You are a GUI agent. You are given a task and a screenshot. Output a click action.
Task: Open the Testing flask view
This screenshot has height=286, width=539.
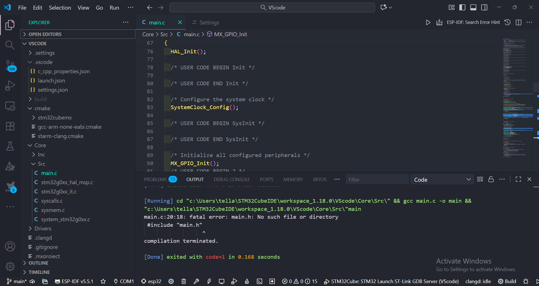pyautogui.click(x=10, y=147)
